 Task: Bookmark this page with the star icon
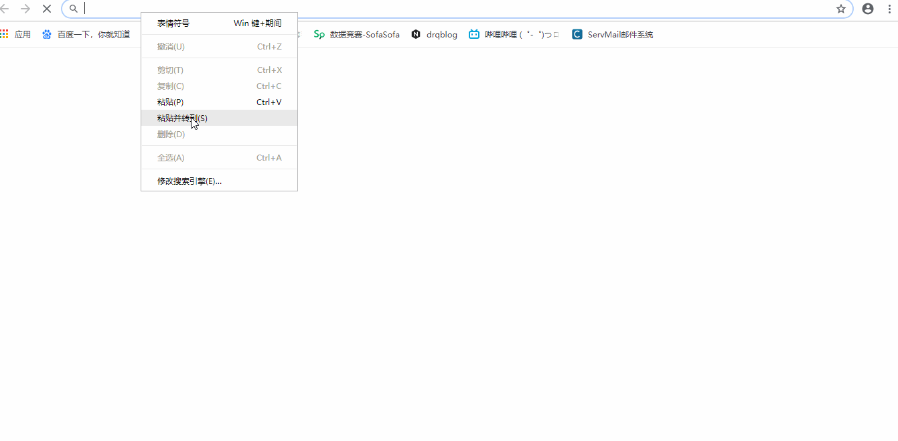click(841, 9)
